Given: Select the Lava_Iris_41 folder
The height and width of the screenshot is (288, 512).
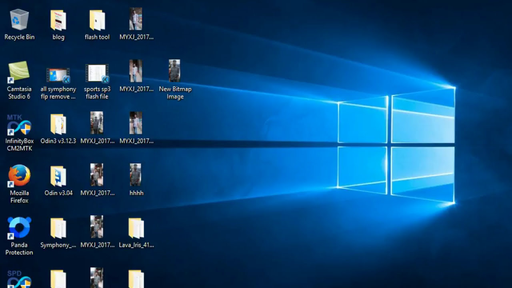Looking at the screenshot, I should pos(136,228).
